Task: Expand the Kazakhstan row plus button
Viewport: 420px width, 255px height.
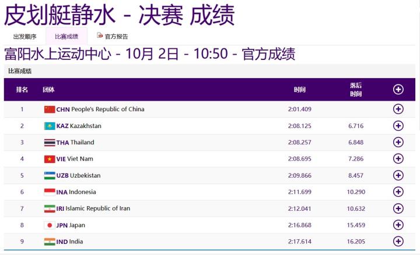Action: (398, 126)
